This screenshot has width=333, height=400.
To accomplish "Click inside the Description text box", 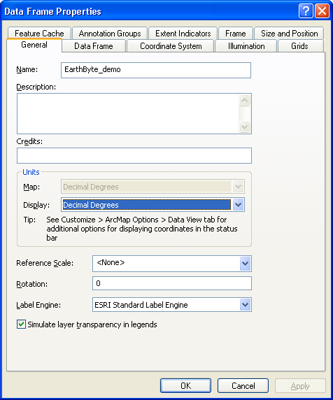I will click(x=128, y=113).
